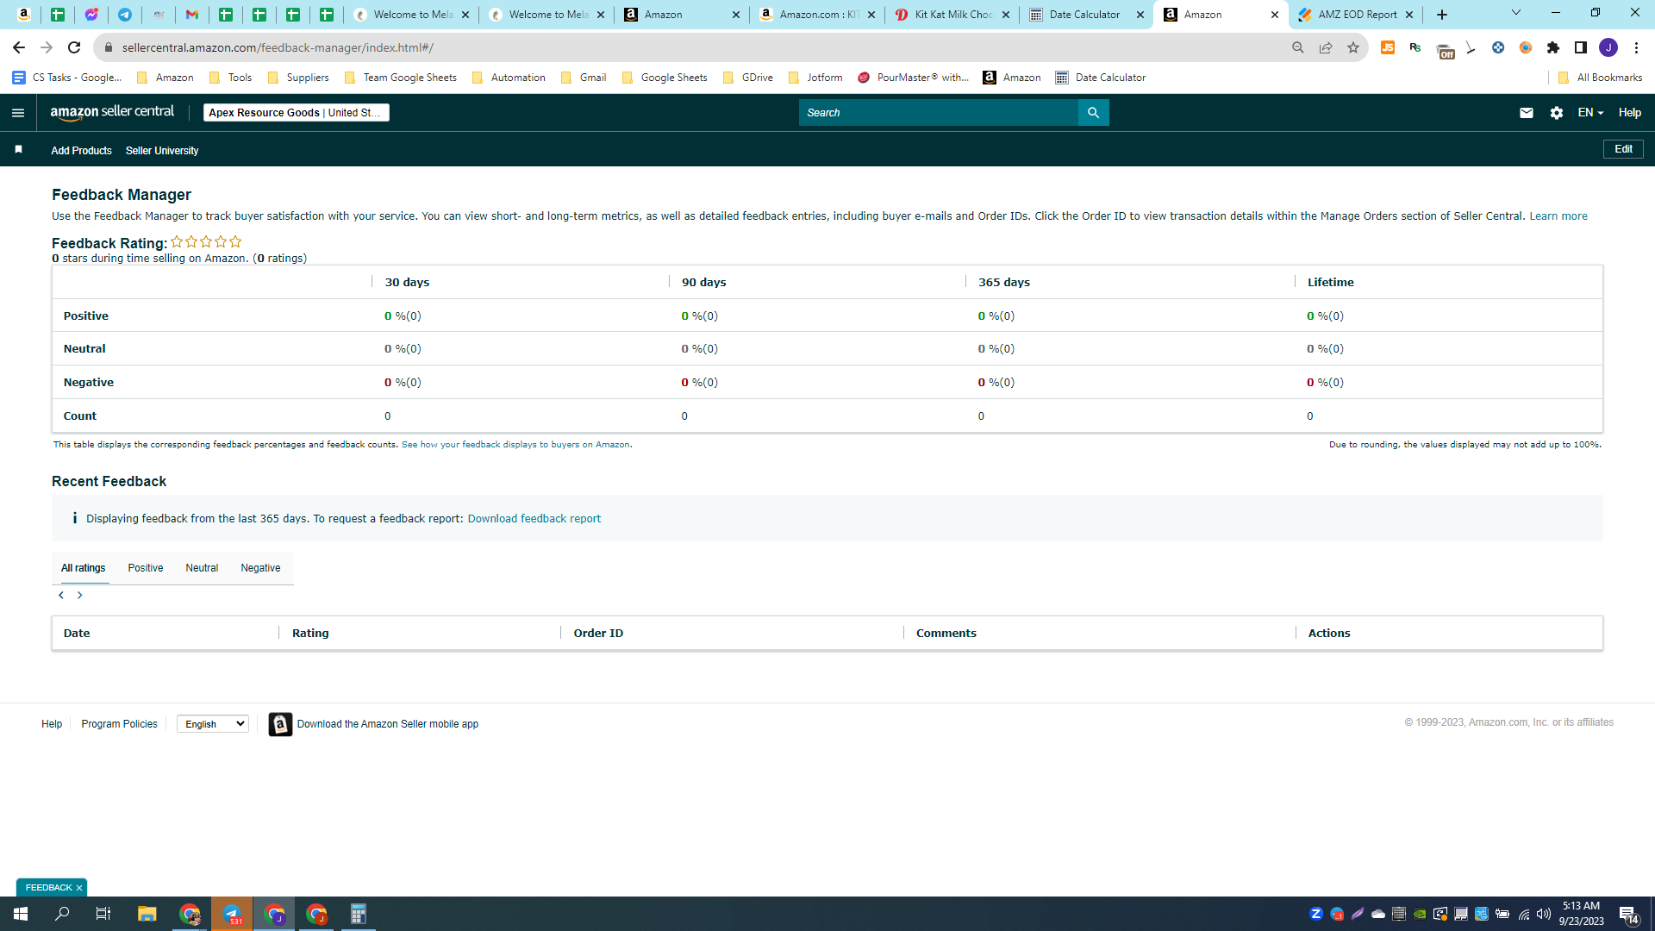1655x931 pixels.
Task: Click the Amazon Seller app icon
Action: (280, 724)
